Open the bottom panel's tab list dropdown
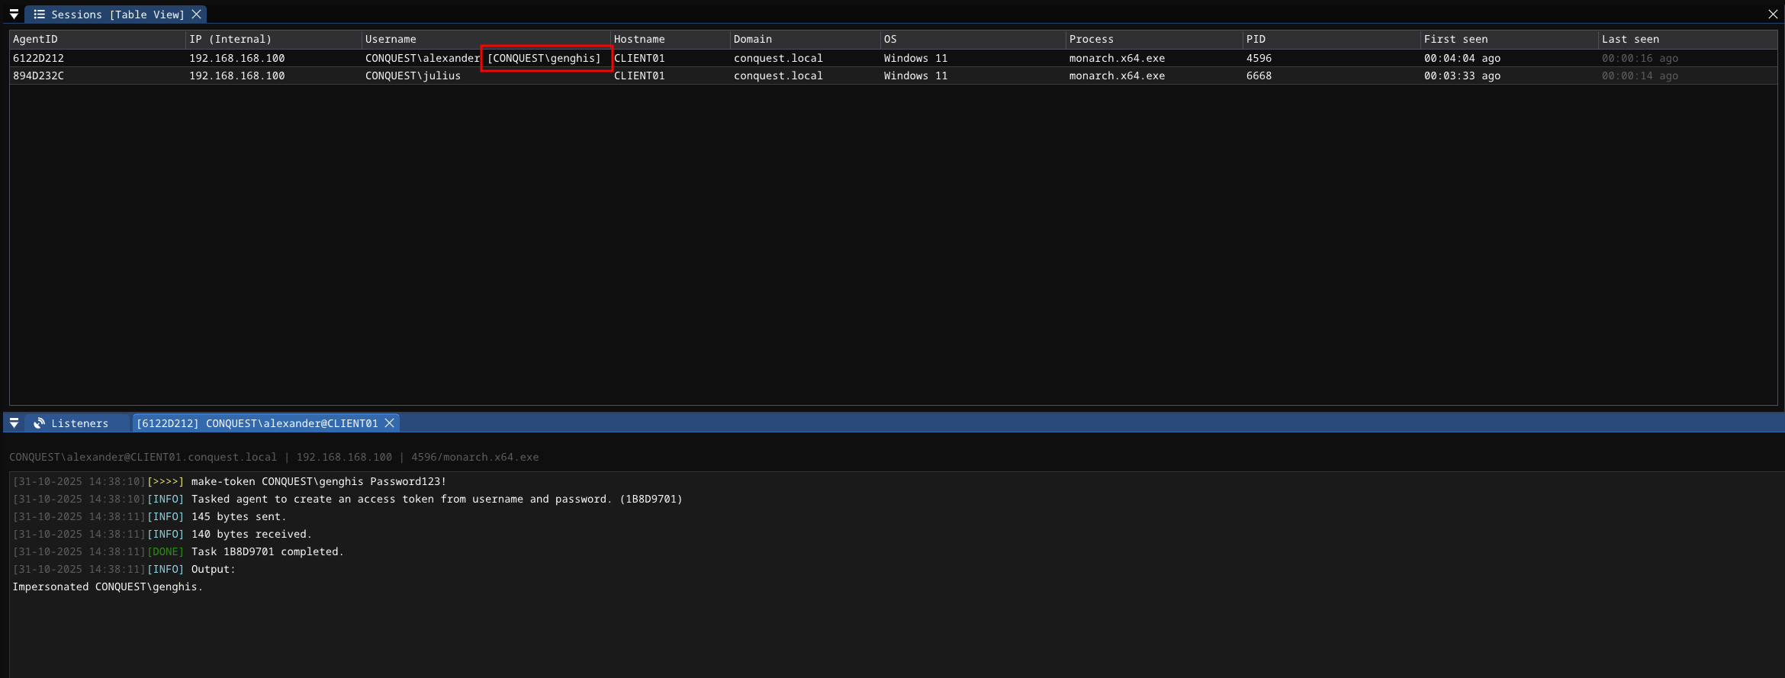This screenshot has height=678, width=1785. 14,423
